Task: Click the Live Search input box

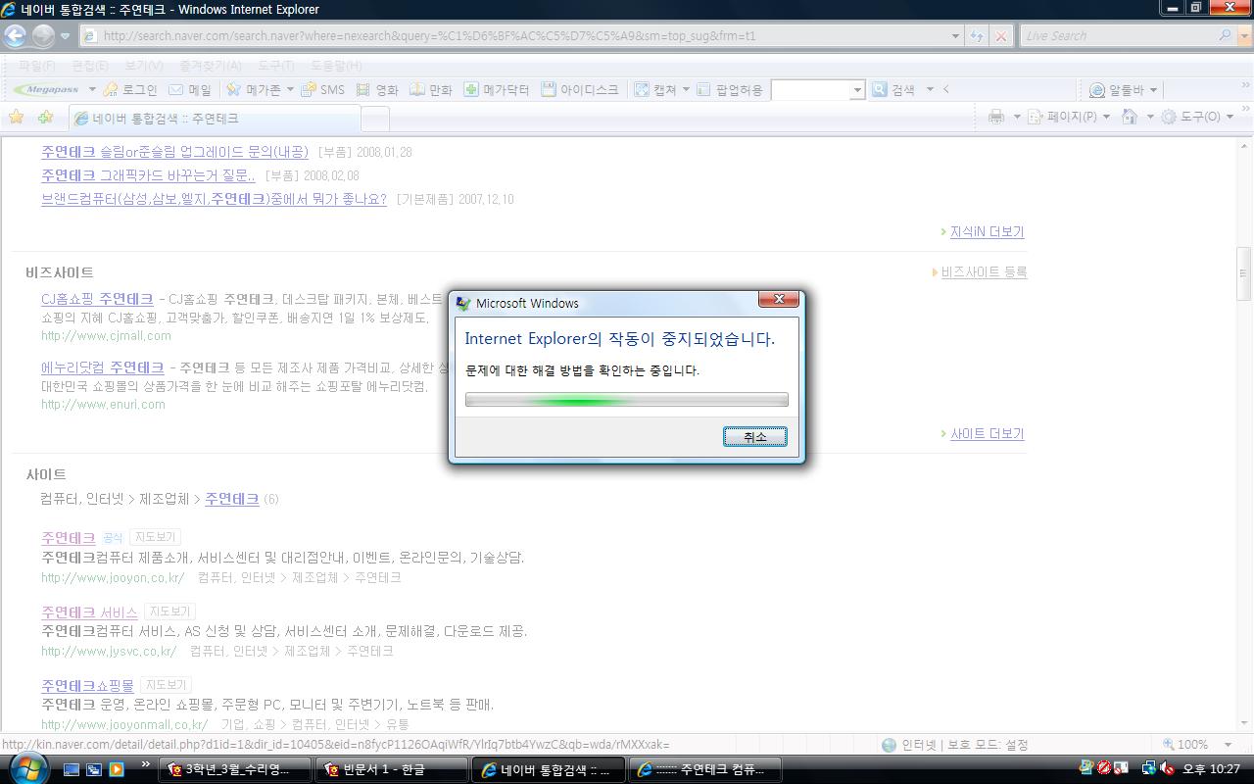Action: (x=1118, y=35)
